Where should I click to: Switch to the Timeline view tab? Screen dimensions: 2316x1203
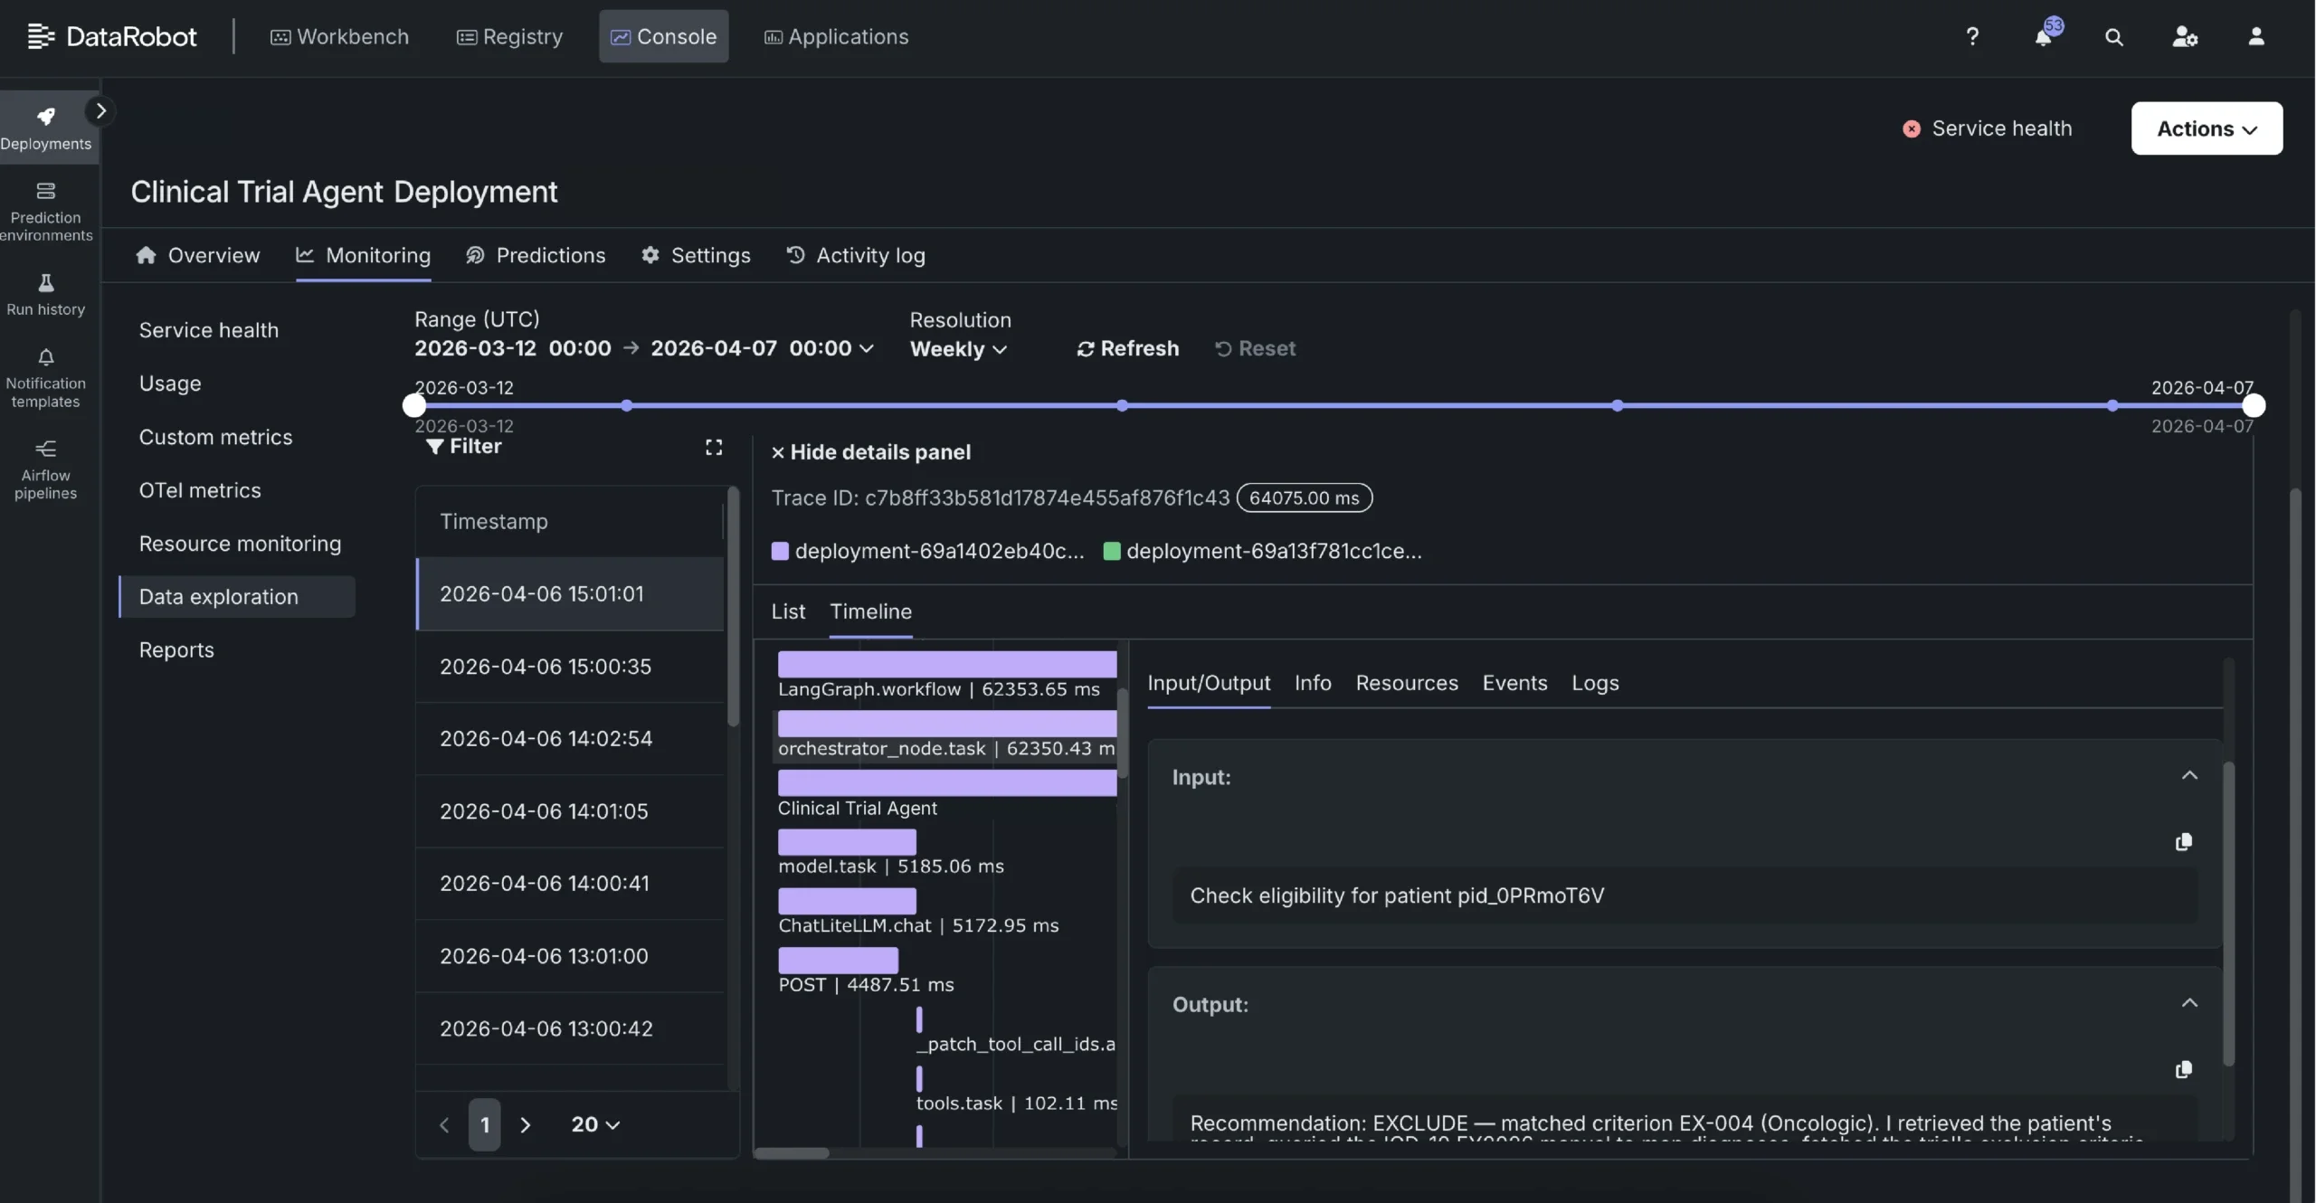click(x=871, y=611)
